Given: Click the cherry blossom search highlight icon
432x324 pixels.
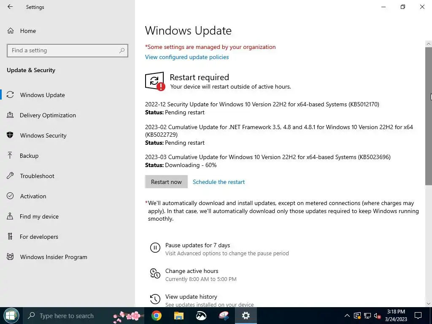Looking at the screenshot, I should coord(127,316).
